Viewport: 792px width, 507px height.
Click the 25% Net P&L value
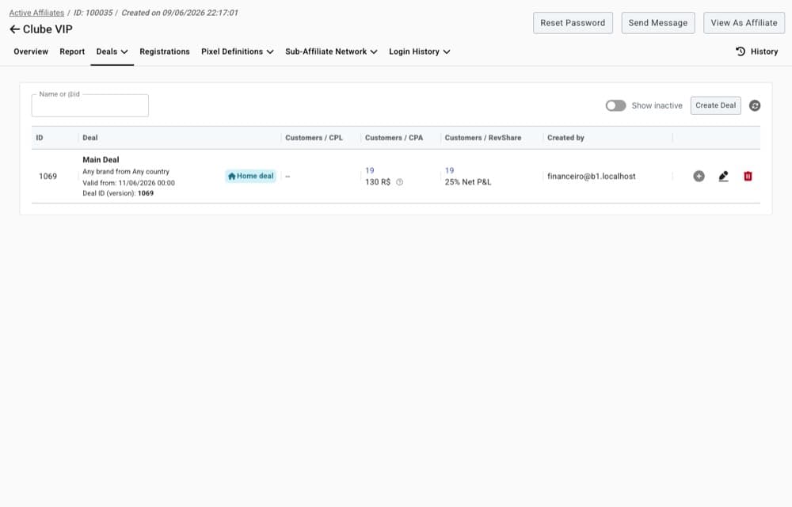pos(468,181)
